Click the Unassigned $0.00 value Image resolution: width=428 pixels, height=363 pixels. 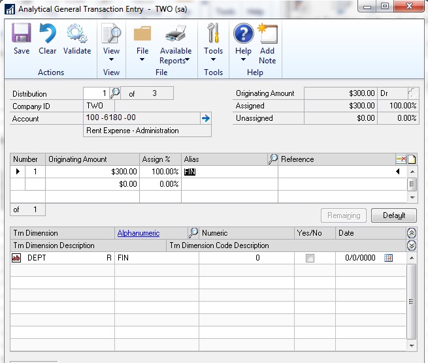[x=340, y=118]
